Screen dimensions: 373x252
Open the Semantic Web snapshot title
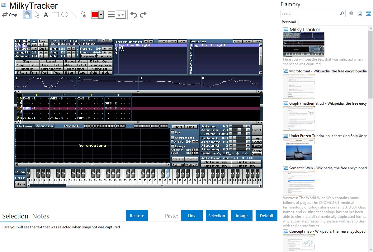[328, 168]
